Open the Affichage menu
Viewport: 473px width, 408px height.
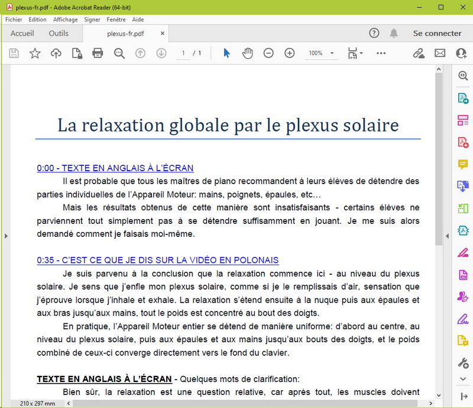[65, 20]
